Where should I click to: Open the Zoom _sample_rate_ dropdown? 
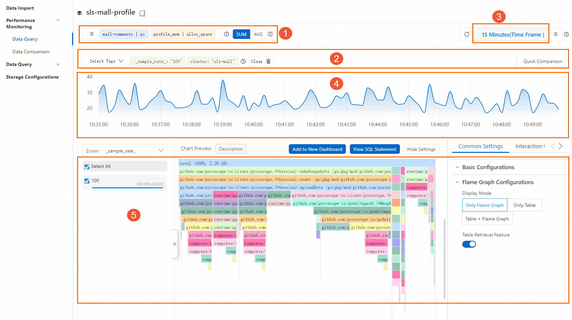[125, 151]
